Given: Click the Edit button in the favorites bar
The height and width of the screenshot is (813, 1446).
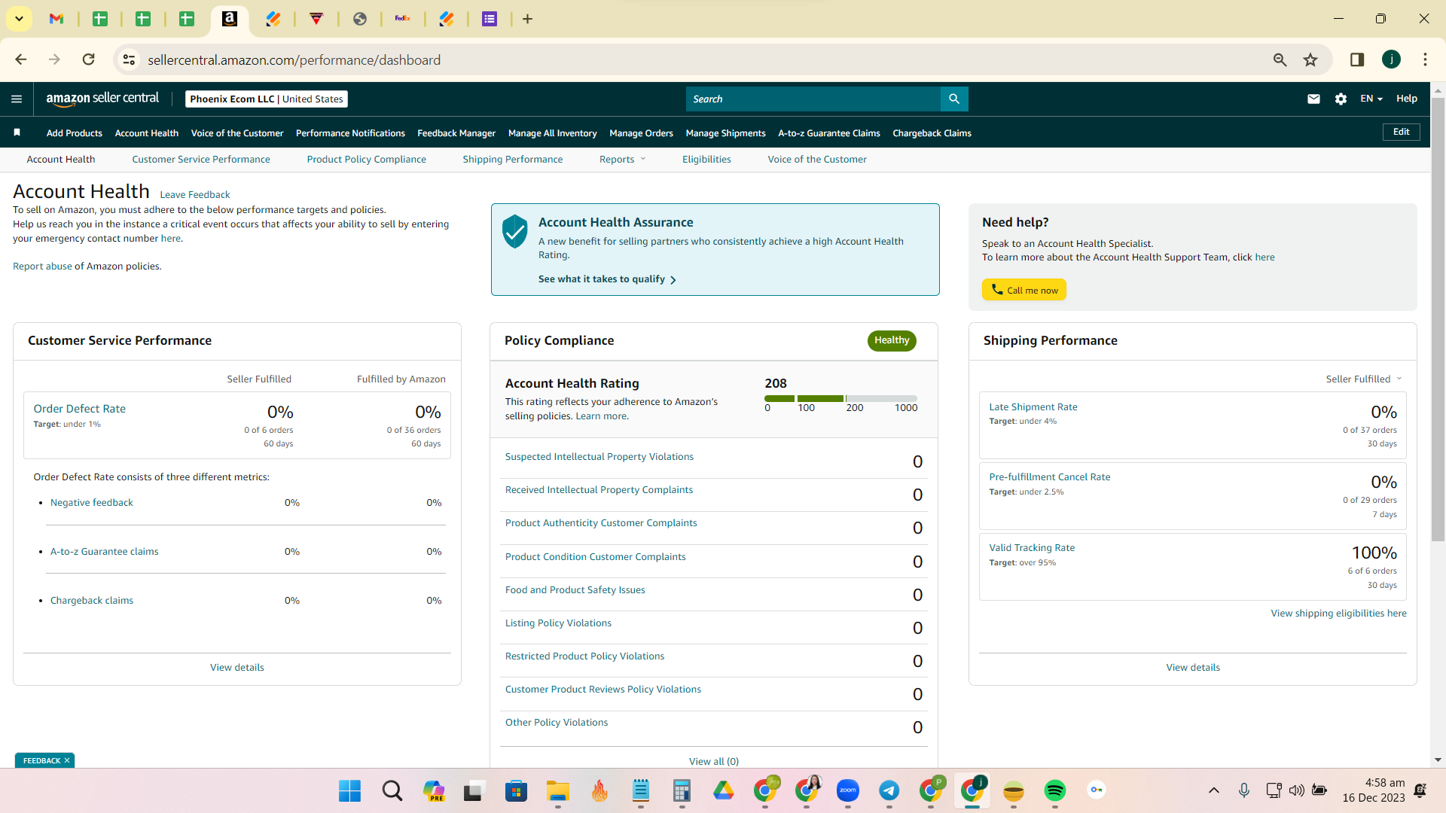Looking at the screenshot, I should point(1401,132).
